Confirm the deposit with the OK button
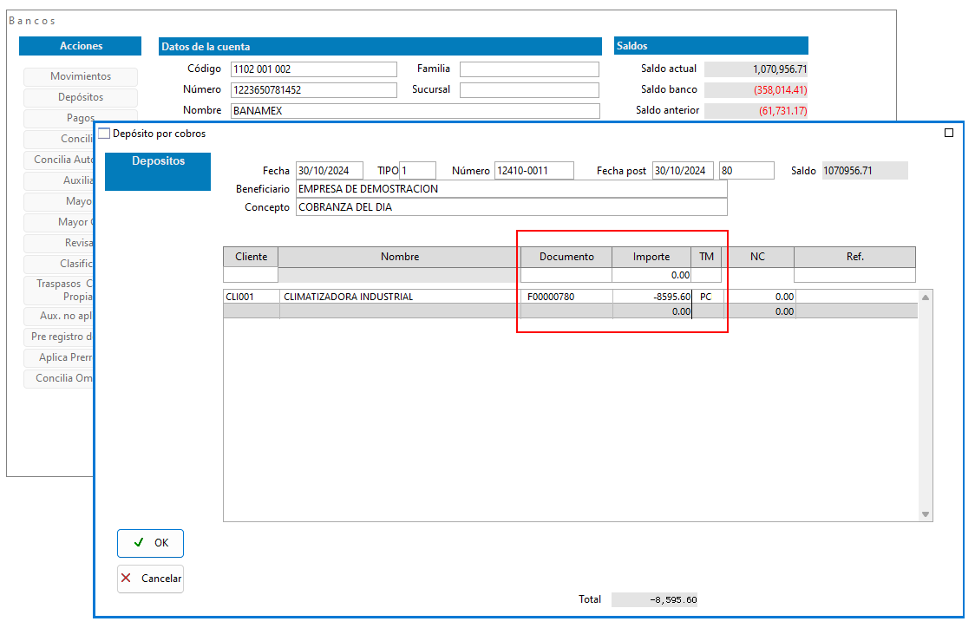Image resolution: width=975 pixels, height=628 pixels. coord(150,543)
